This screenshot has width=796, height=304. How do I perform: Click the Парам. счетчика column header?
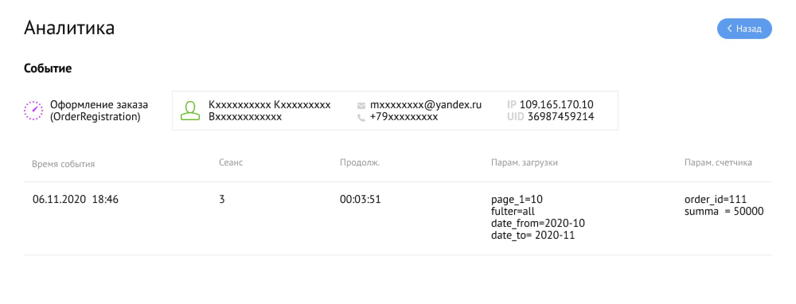click(718, 162)
